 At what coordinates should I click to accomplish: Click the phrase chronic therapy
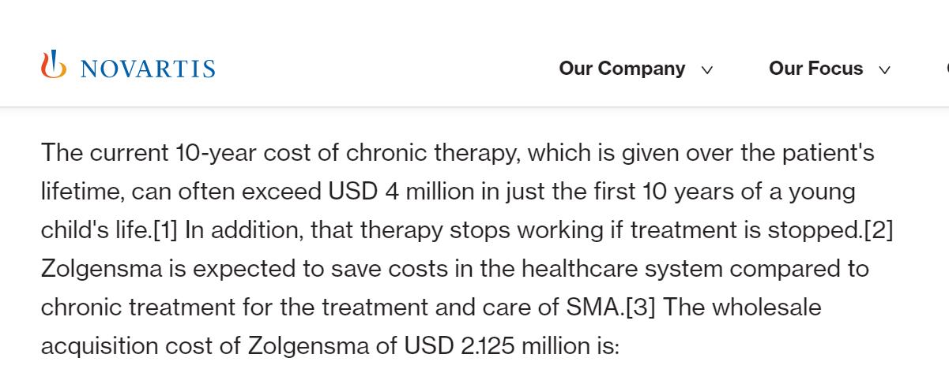431,152
